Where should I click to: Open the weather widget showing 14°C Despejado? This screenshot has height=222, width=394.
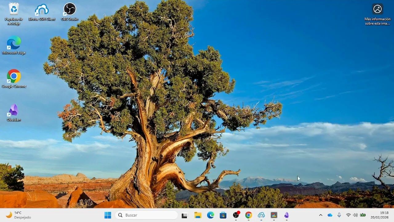18,215
